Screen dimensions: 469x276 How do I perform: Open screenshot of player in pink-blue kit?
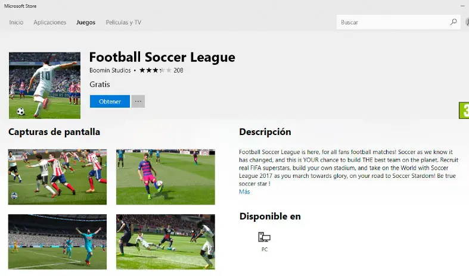[x=166, y=177]
